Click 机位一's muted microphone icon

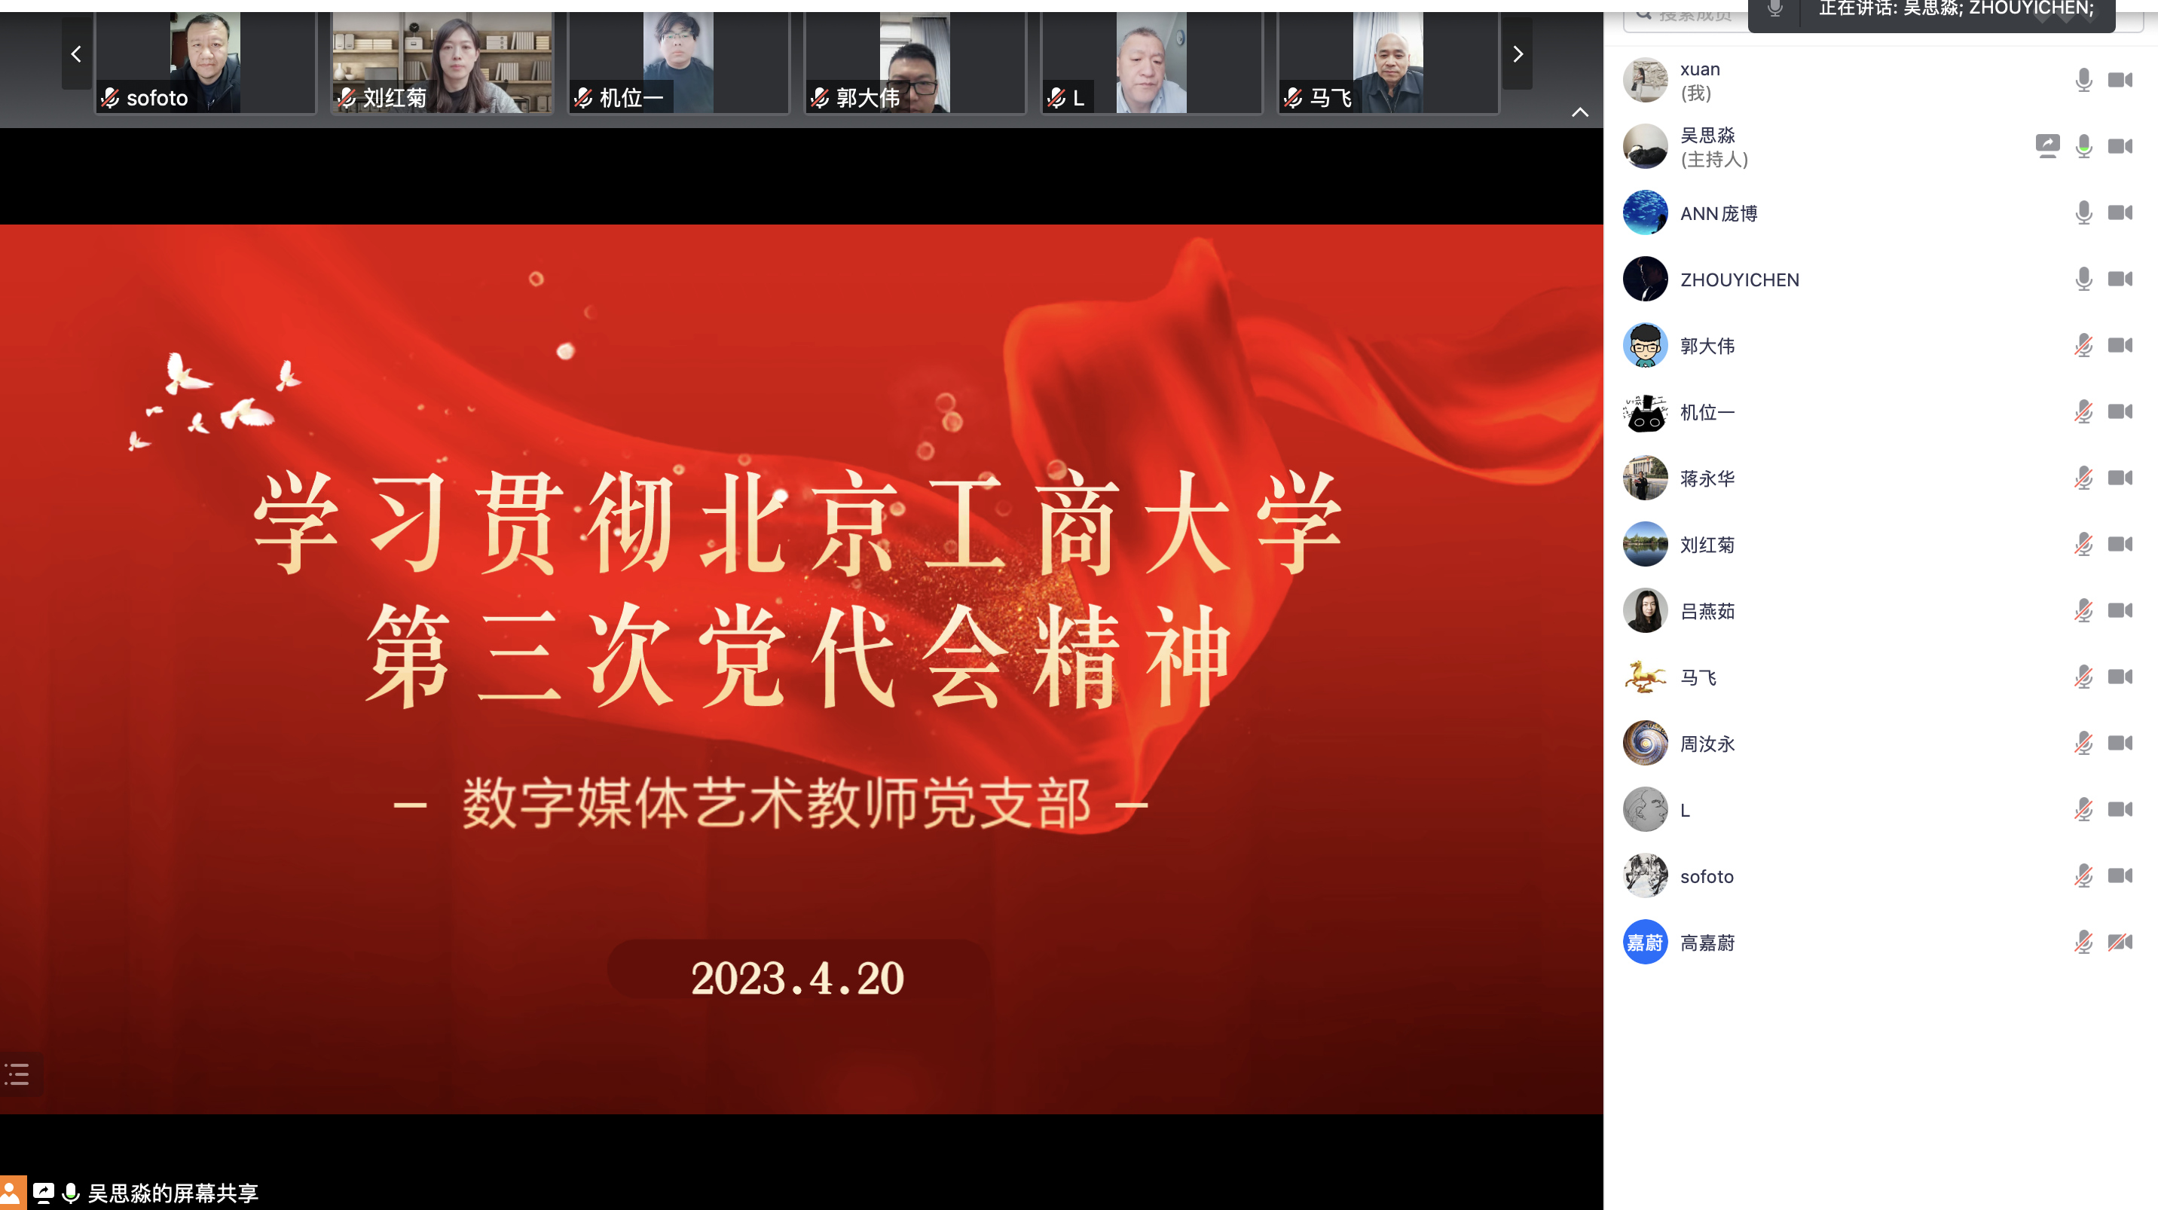click(2084, 411)
